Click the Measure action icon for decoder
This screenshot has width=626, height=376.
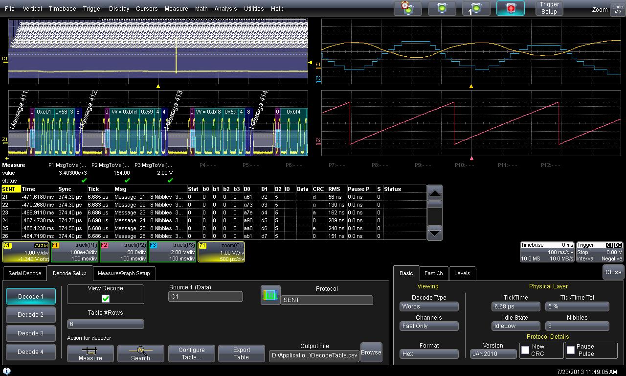[x=90, y=353]
